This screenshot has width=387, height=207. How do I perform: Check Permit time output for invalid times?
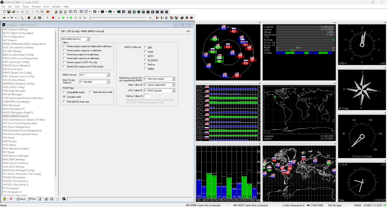pyautogui.click(x=64, y=54)
